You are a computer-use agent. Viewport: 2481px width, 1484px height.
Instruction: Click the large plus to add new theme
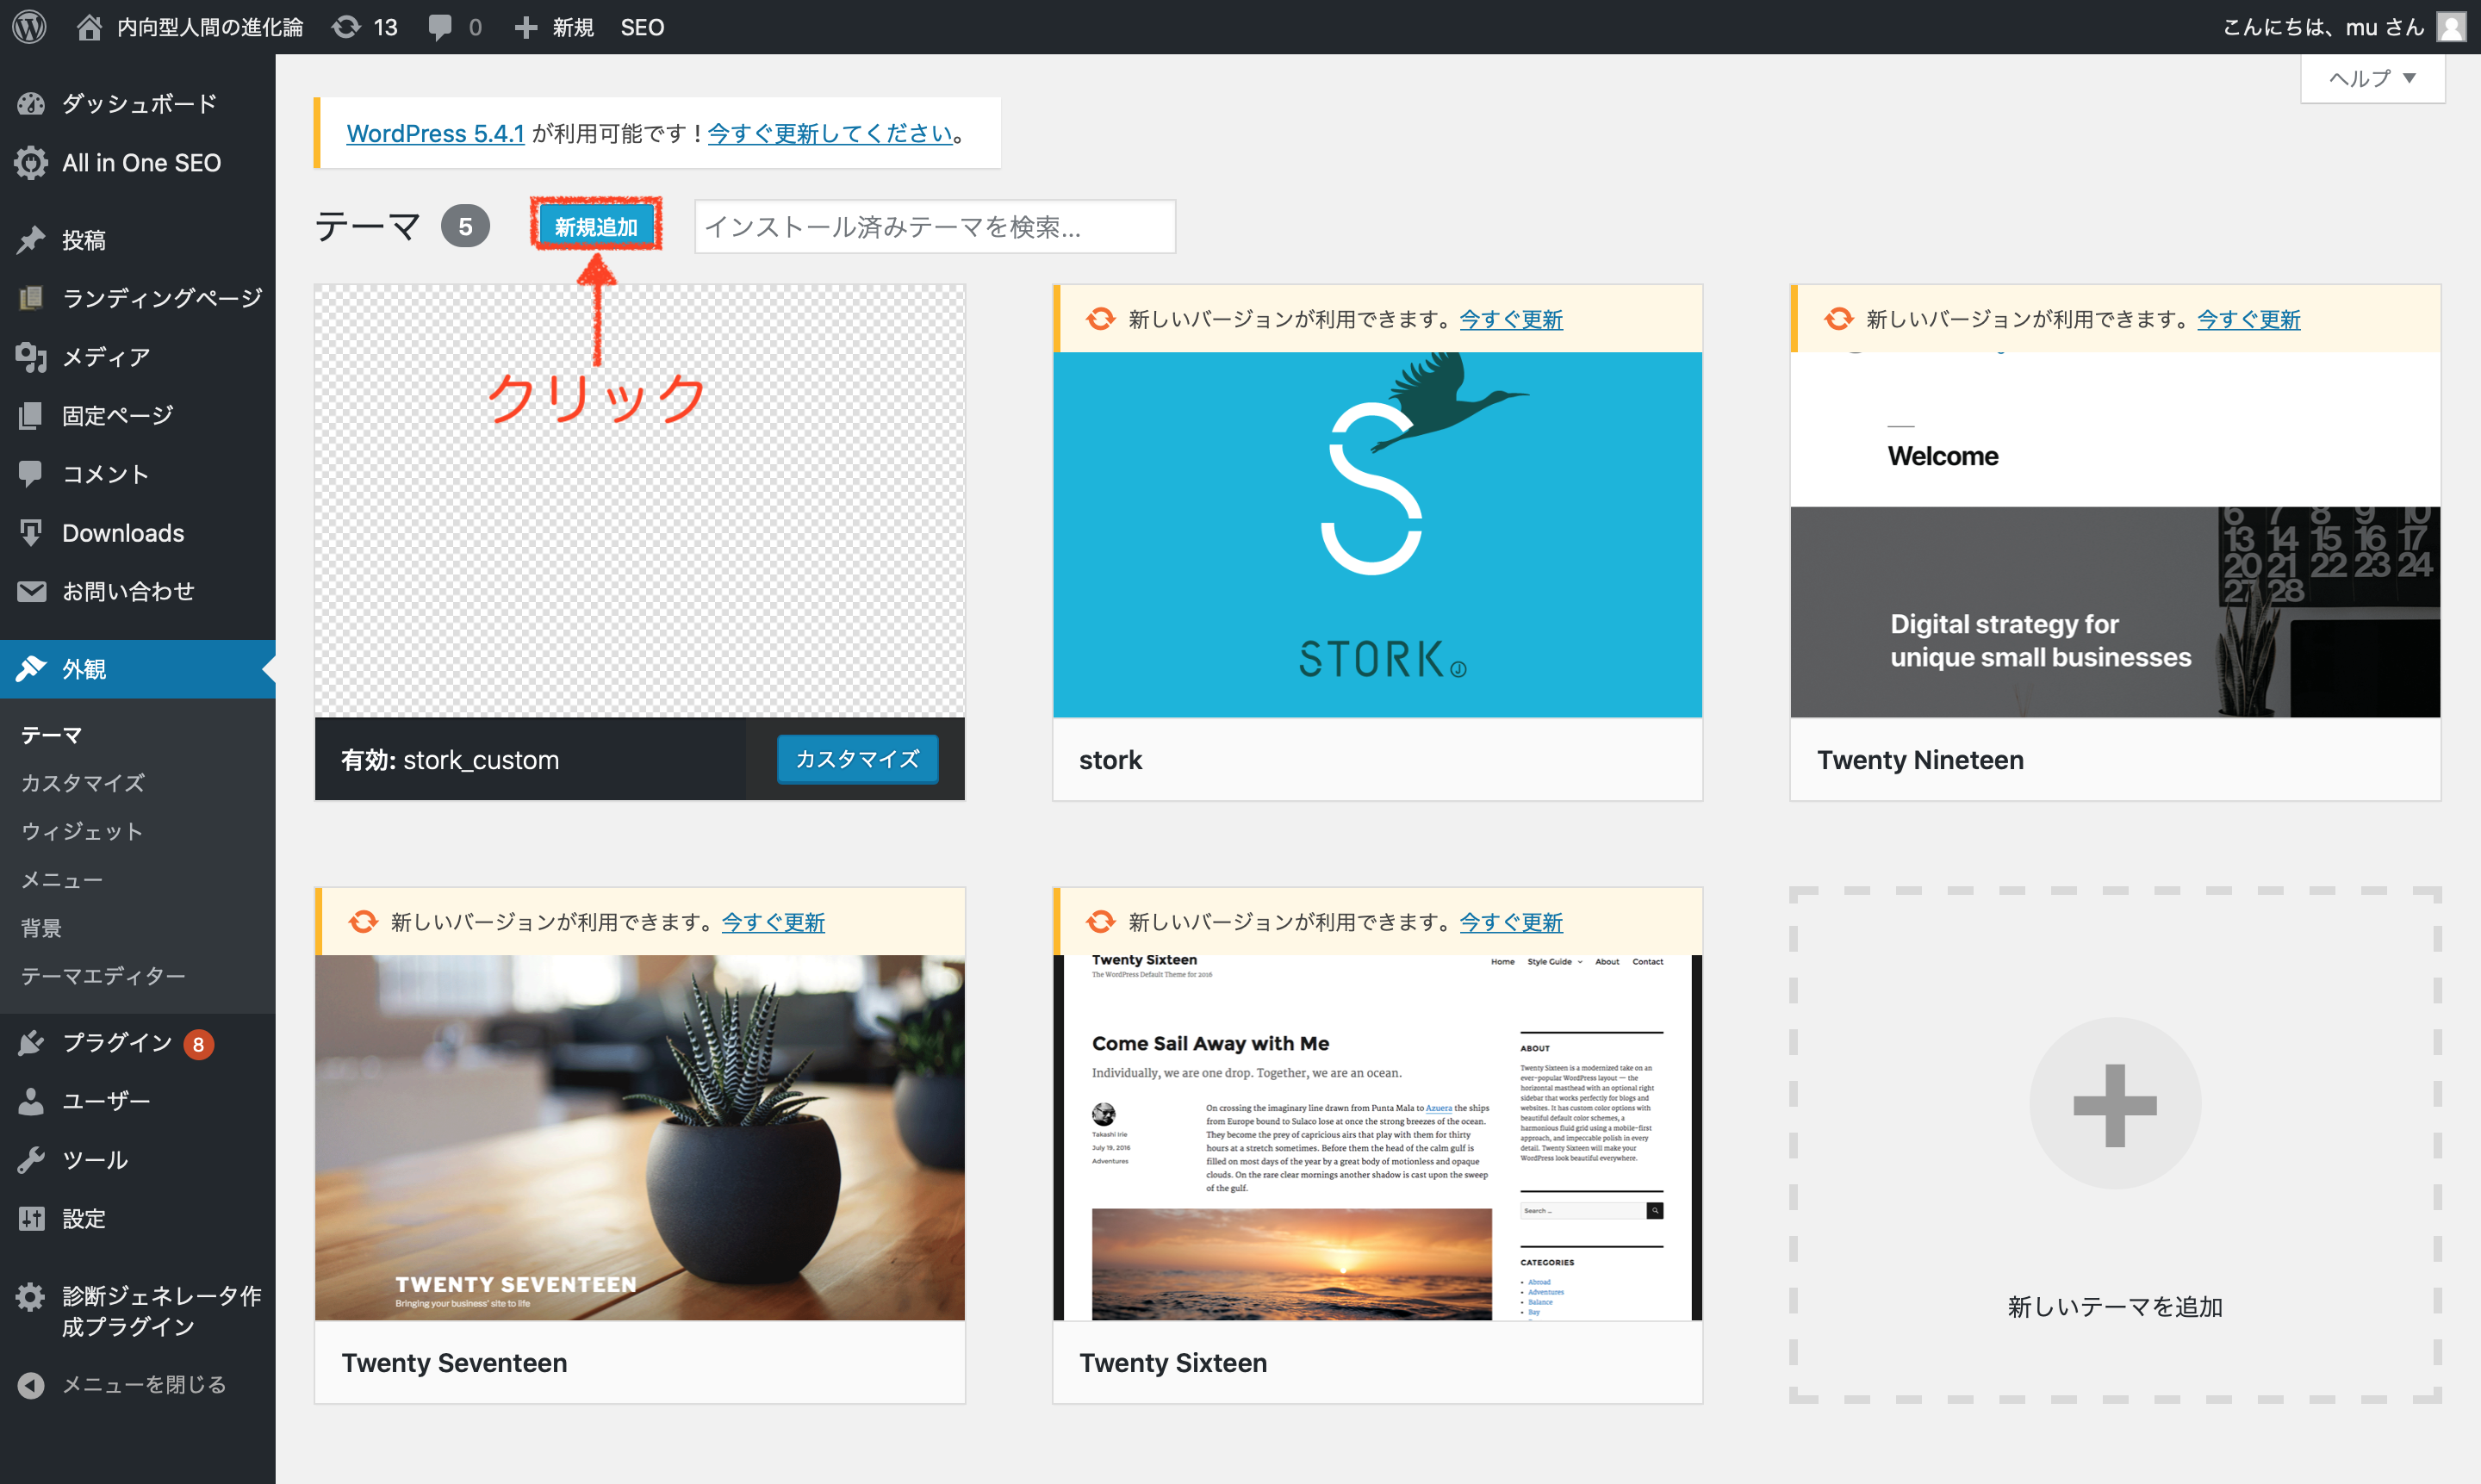[x=2115, y=1104]
